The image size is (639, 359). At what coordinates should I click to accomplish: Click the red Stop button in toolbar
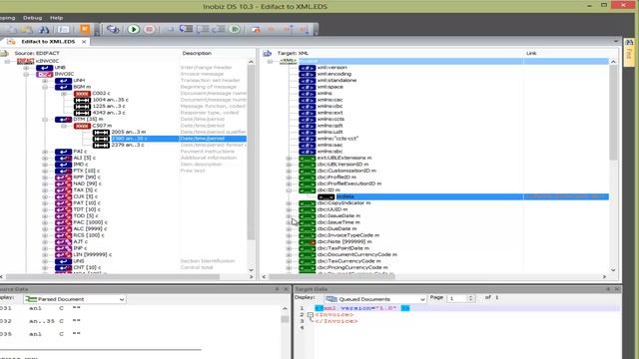tap(150, 29)
